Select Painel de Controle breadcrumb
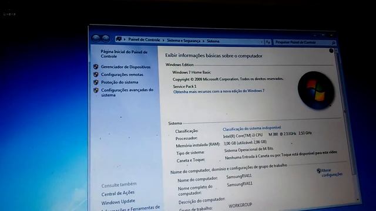 click(x=144, y=40)
